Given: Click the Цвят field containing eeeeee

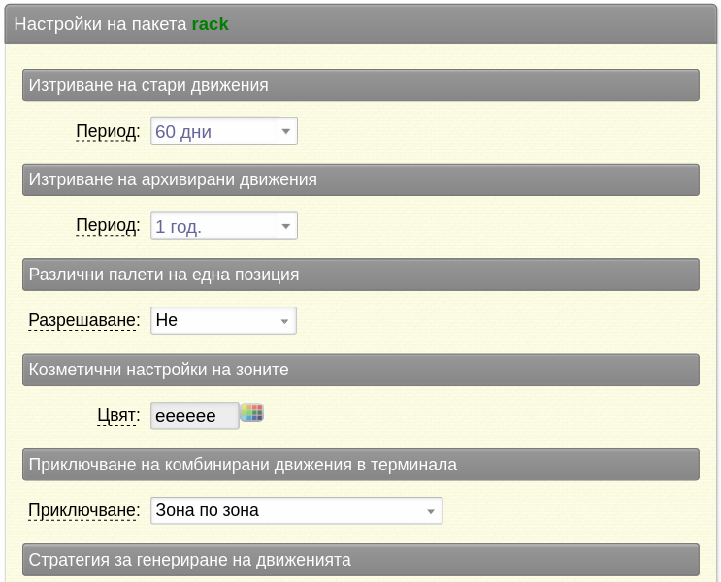Looking at the screenshot, I should (x=195, y=415).
